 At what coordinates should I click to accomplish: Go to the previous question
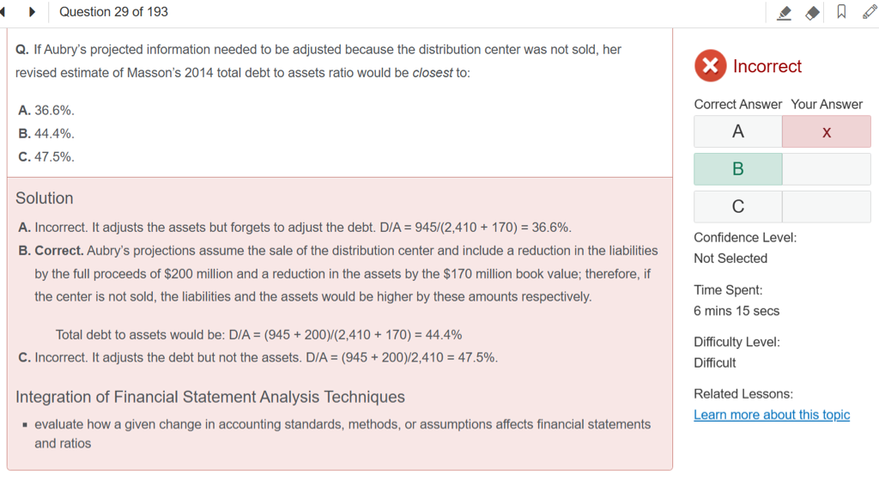[5, 12]
